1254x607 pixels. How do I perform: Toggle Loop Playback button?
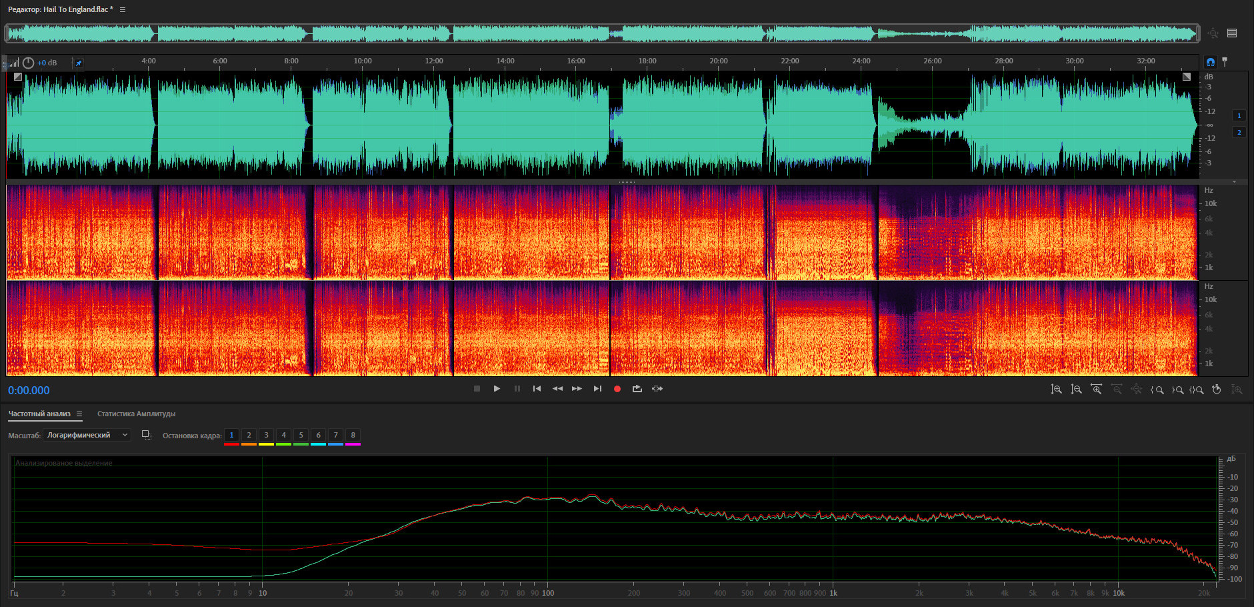coord(637,389)
